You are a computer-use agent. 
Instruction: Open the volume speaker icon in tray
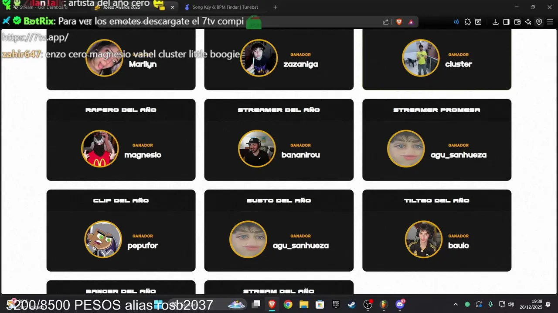coord(511,304)
